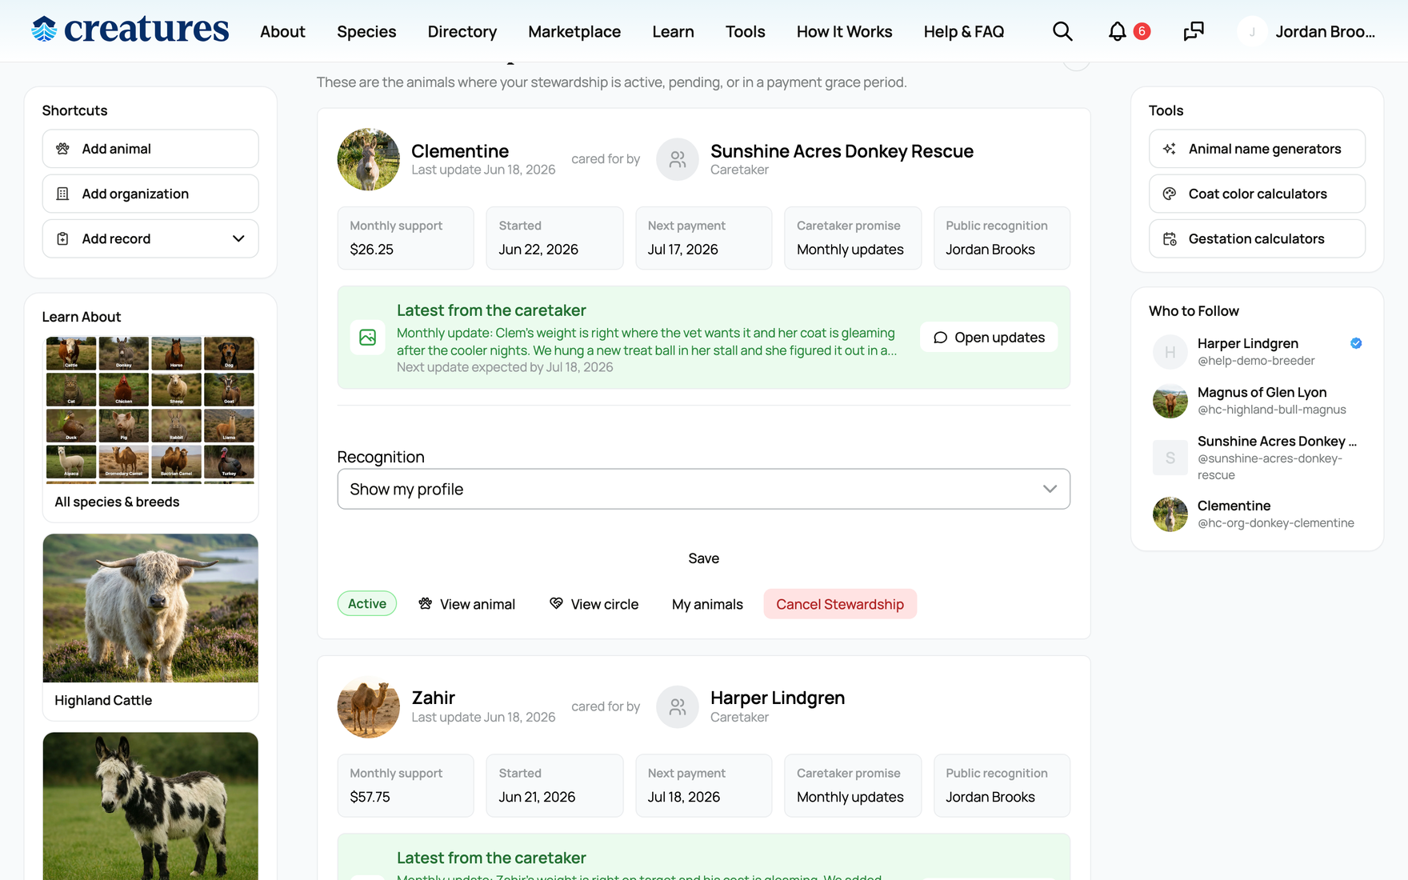This screenshot has height=880, width=1408.
Task: Go to My animals link
Action: [707, 604]
